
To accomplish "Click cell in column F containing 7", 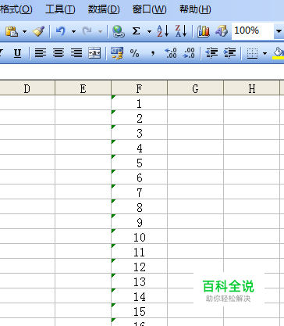I will pyautogui.click(x=139, y=192).
